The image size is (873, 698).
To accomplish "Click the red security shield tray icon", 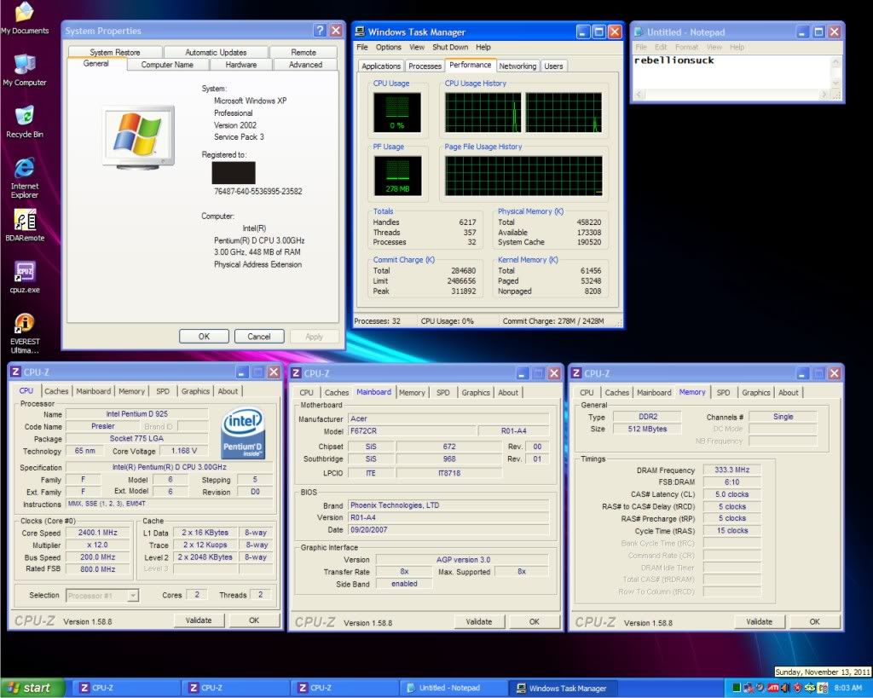I will point(797,688).
